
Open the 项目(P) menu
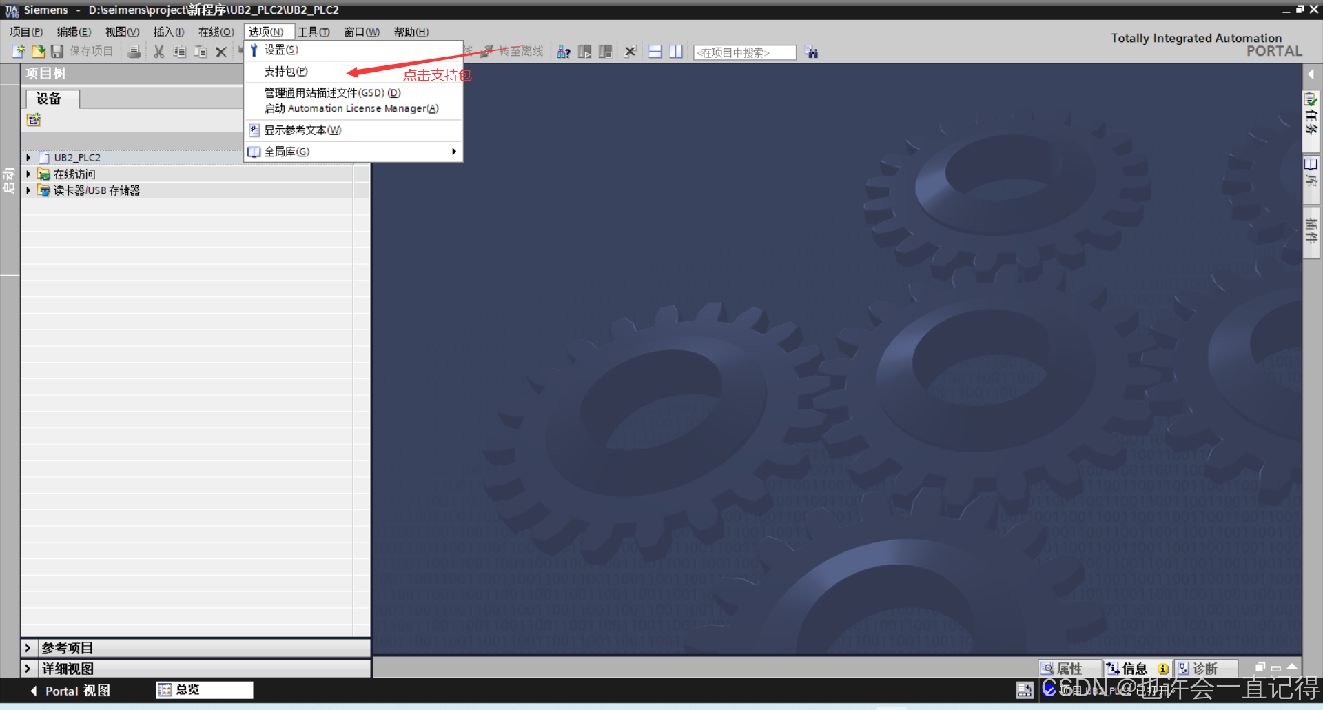[x=26, y=32]
